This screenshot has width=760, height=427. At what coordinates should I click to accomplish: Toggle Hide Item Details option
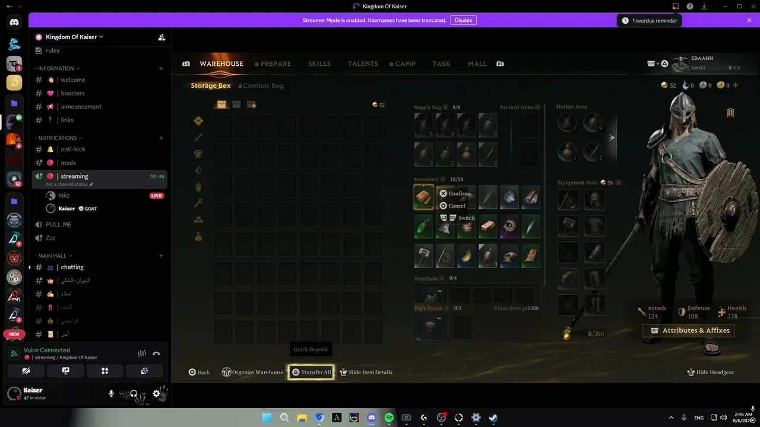tap(366, 372)
